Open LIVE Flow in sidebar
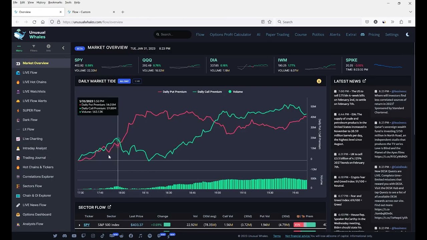Viewport: 427px width, 240px height. (x=41, y=72)
